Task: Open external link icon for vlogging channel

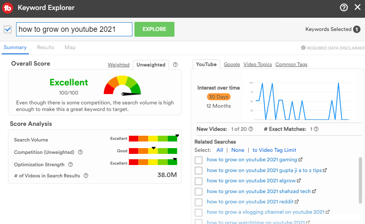Action: coord(327,212)
